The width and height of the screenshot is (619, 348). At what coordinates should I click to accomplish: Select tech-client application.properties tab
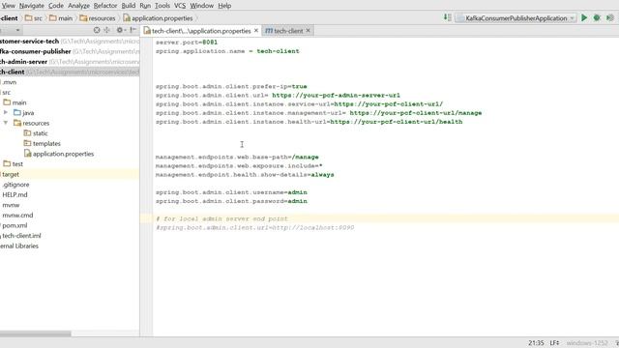201,30
